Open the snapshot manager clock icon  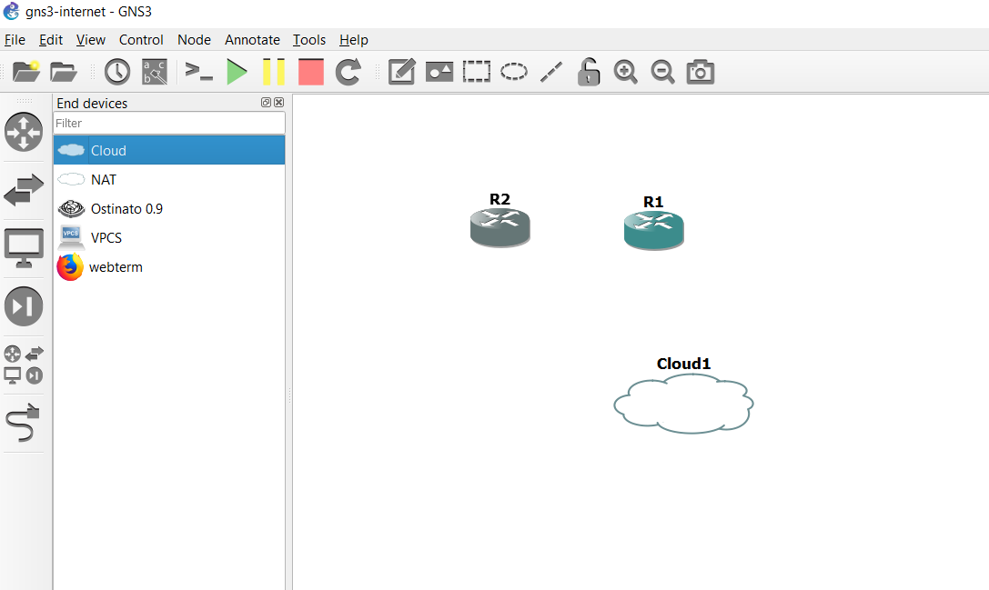tap(116, 72)
